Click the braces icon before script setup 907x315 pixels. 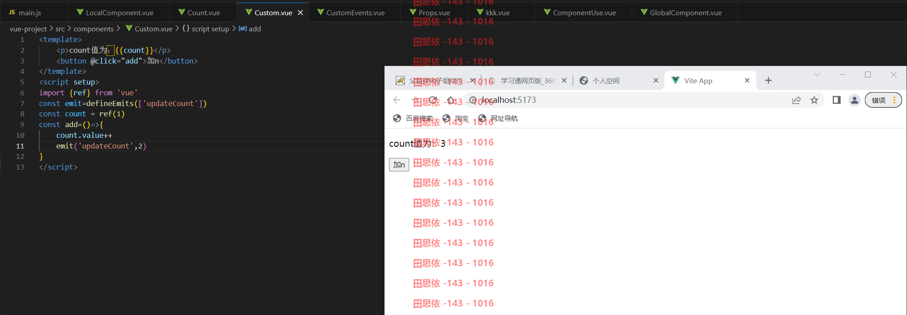186,28
